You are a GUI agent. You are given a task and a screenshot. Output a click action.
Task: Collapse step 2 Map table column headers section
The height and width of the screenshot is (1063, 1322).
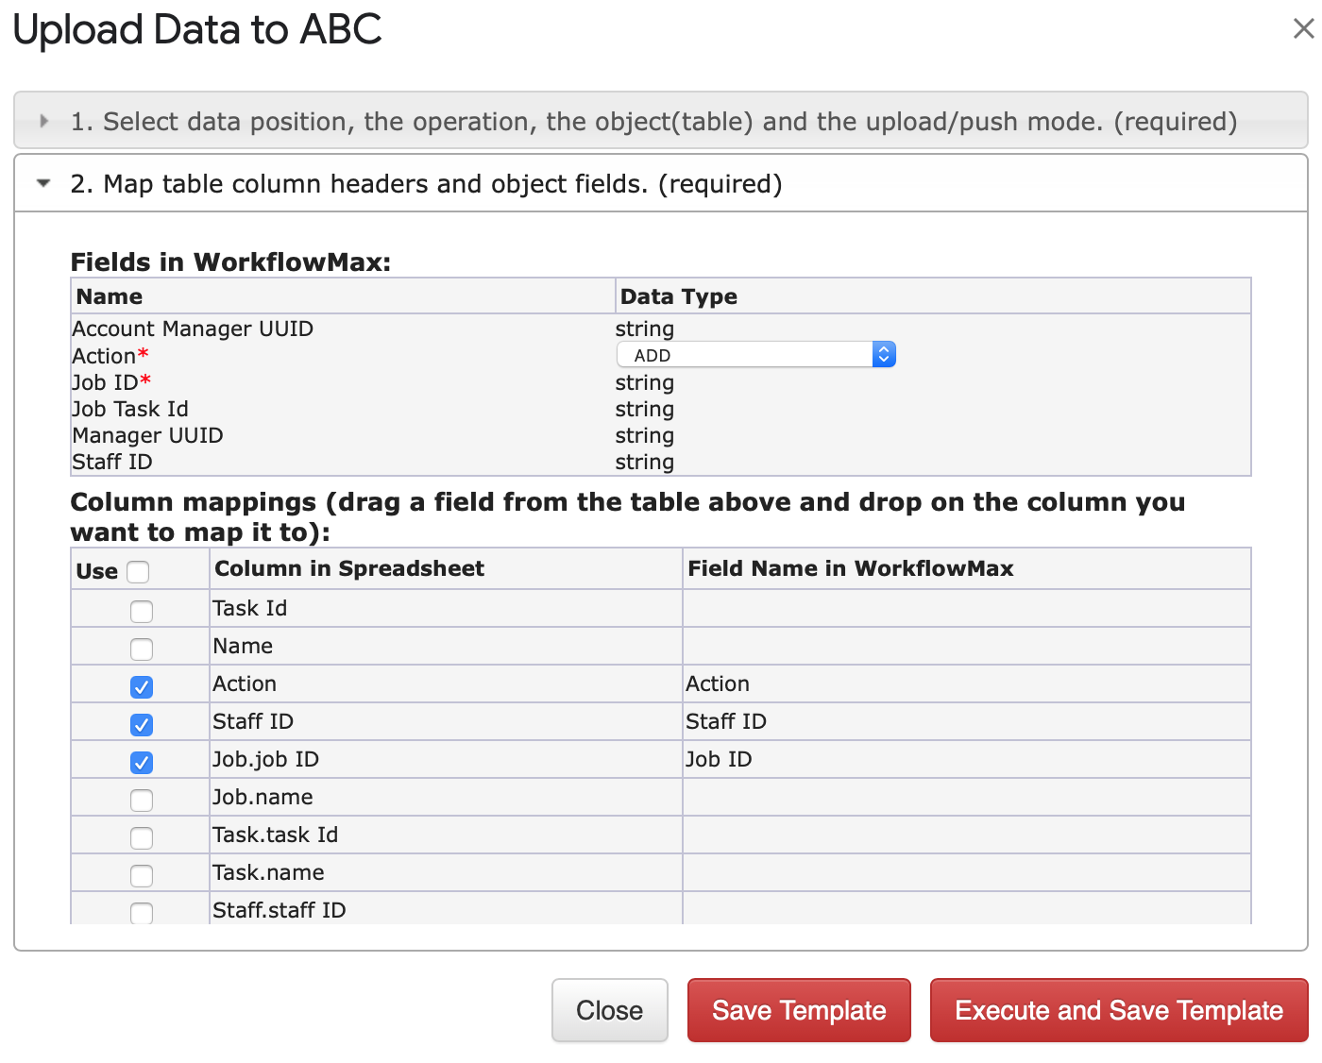pos(661,183)
